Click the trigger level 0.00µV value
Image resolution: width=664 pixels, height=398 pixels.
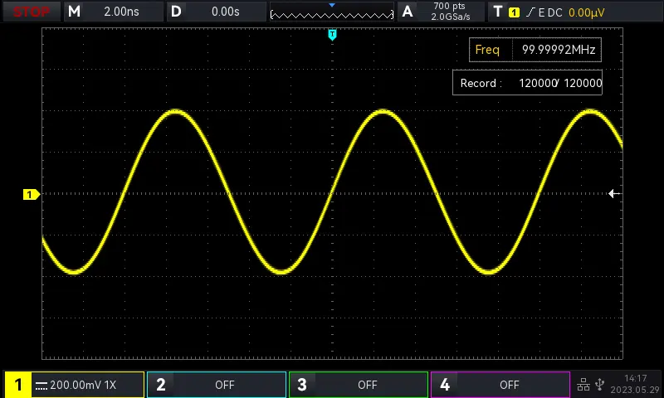click(x=586, y=12)
